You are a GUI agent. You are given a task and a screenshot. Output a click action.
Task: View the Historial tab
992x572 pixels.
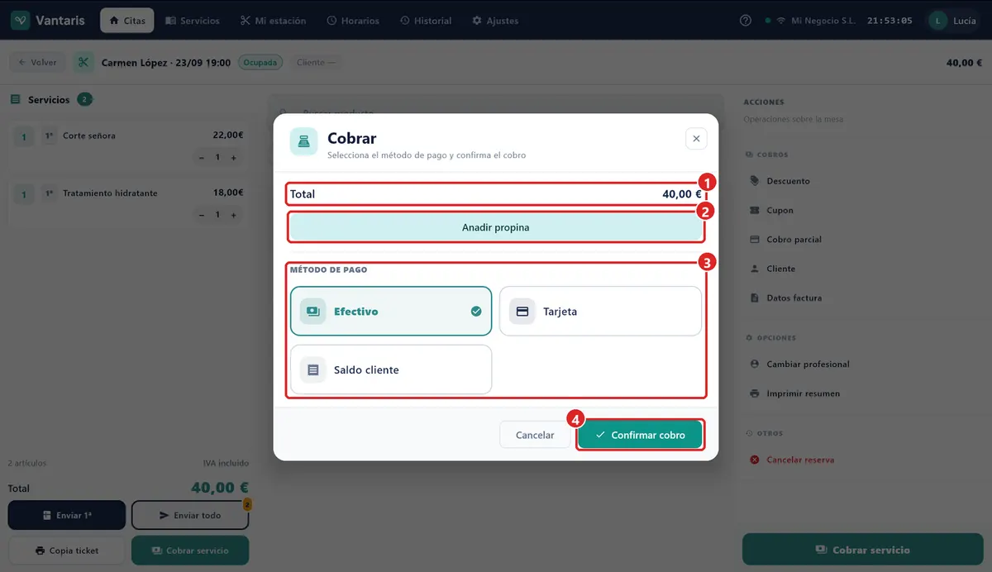click(426, 21)
